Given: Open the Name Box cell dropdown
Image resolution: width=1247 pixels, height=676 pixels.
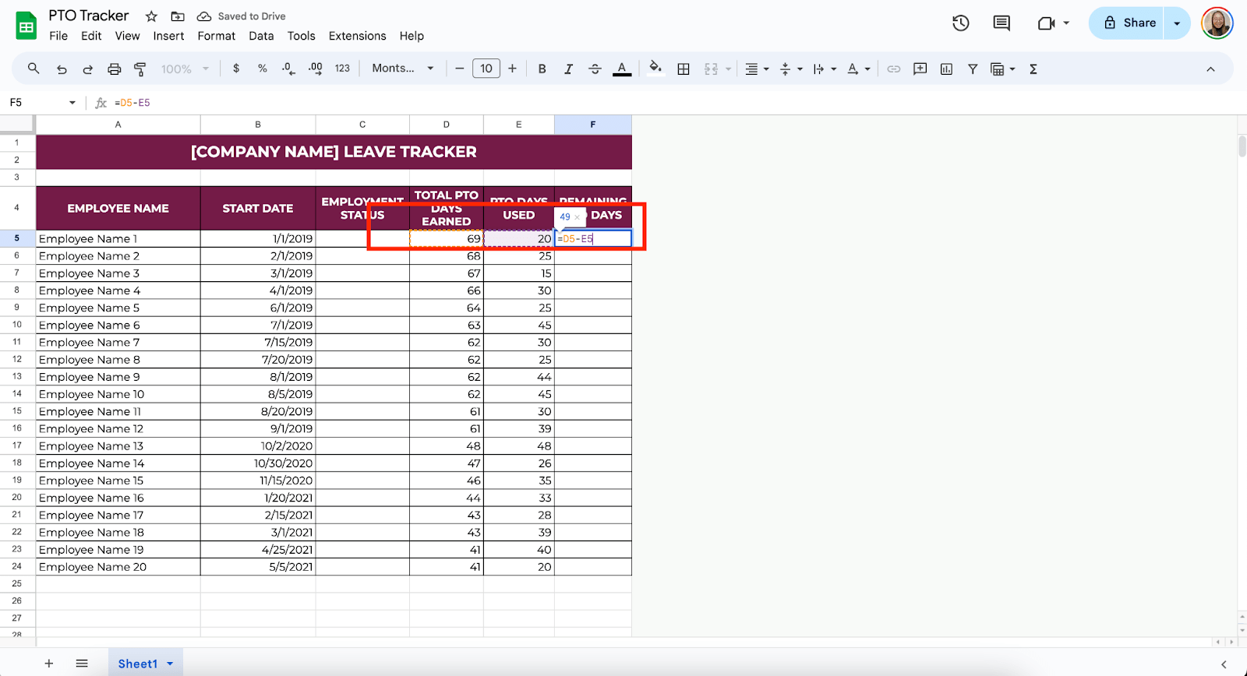Looking at the screenshot, I should point(72,103).
